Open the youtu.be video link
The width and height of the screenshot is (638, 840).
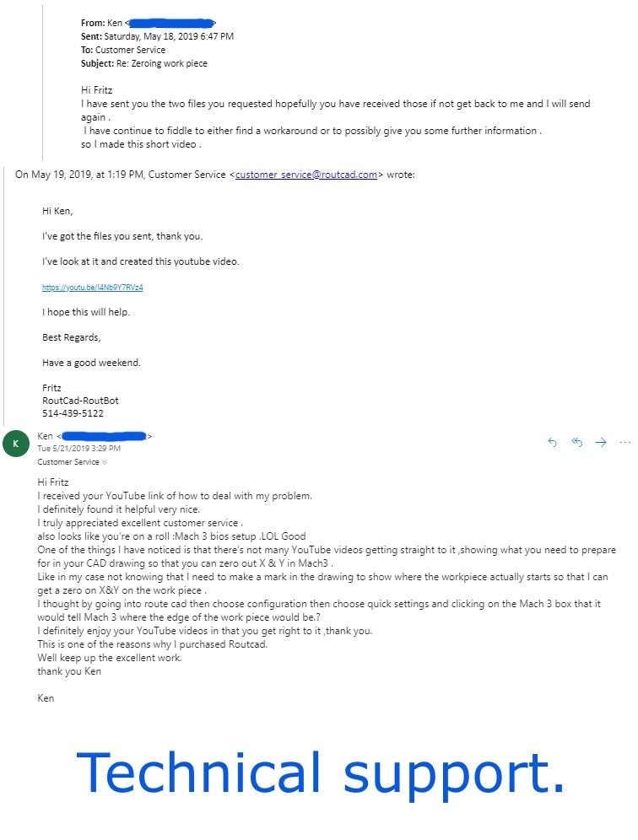tap(93, 287)
